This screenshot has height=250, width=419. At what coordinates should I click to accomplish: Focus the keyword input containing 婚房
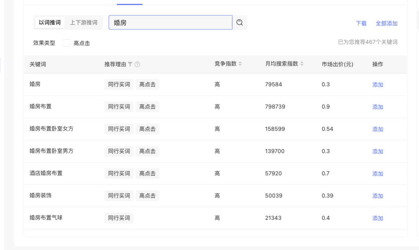pyautogui.click(x=170, y=22)
